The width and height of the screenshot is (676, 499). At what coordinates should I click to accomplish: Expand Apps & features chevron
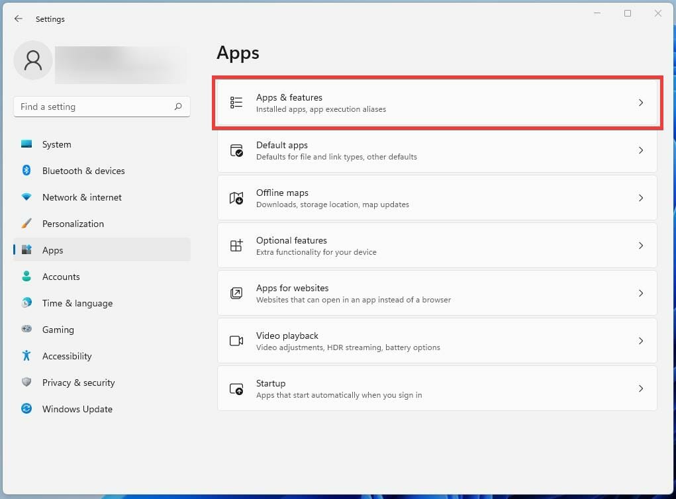click(x=640, y=103)
